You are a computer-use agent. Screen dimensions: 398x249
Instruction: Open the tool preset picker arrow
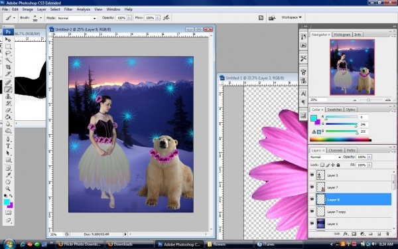(14, 18)
